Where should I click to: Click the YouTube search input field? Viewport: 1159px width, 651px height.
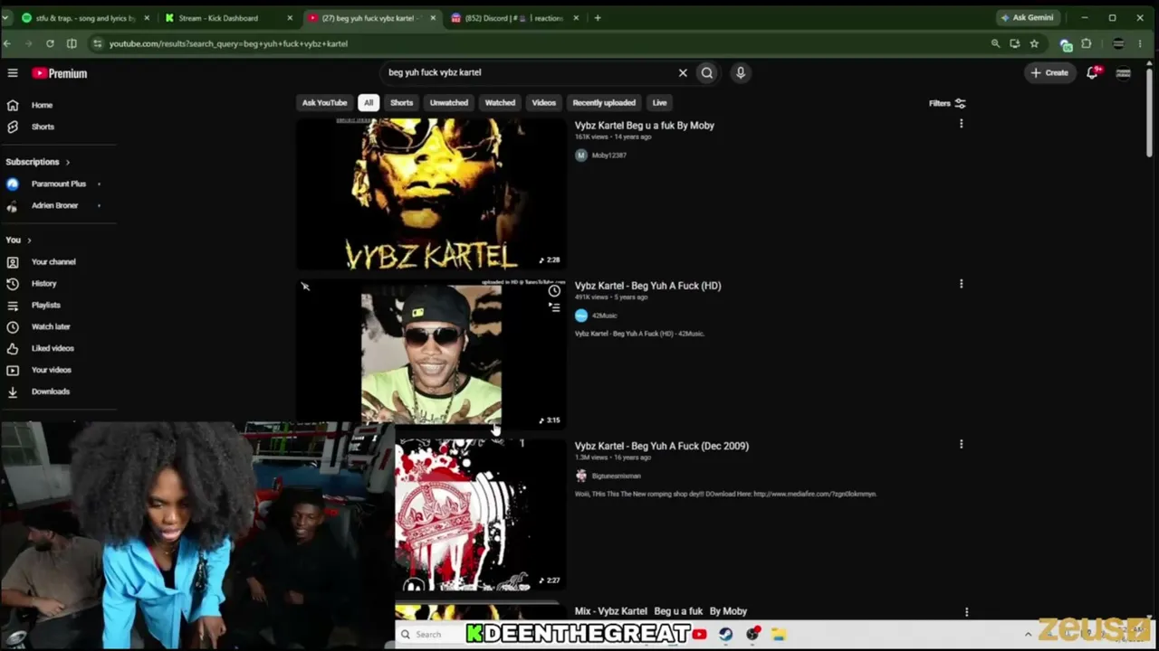(x=530, y=72)
